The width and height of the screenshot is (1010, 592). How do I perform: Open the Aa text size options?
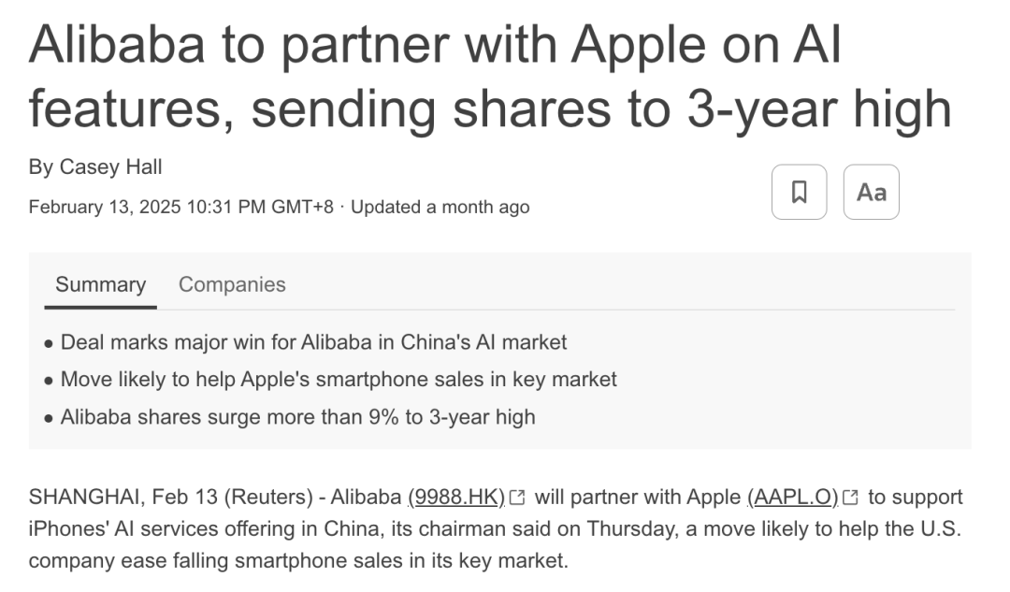pyautogui.click(x=871, y=192)
